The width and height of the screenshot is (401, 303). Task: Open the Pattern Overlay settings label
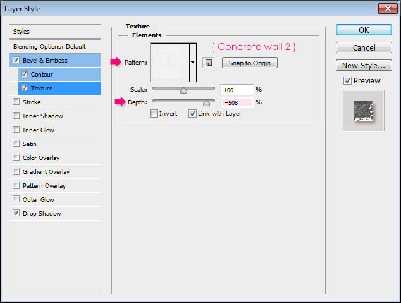[x=44, y=185]
